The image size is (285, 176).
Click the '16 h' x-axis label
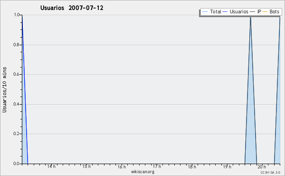122,166
